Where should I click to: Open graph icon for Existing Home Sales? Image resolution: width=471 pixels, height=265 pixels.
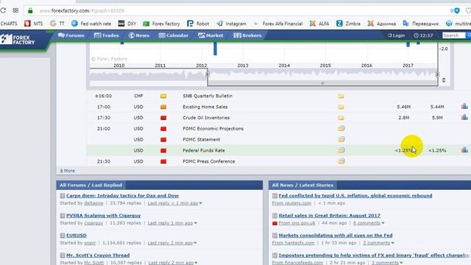point(464,106)
